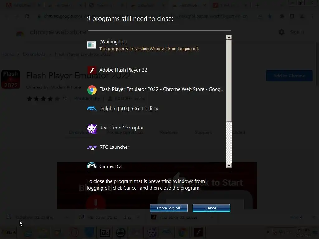The width and height of the screenshot is (319, 239).
Task: Select the Chrome icon in the program list
Action: [92, 90]
